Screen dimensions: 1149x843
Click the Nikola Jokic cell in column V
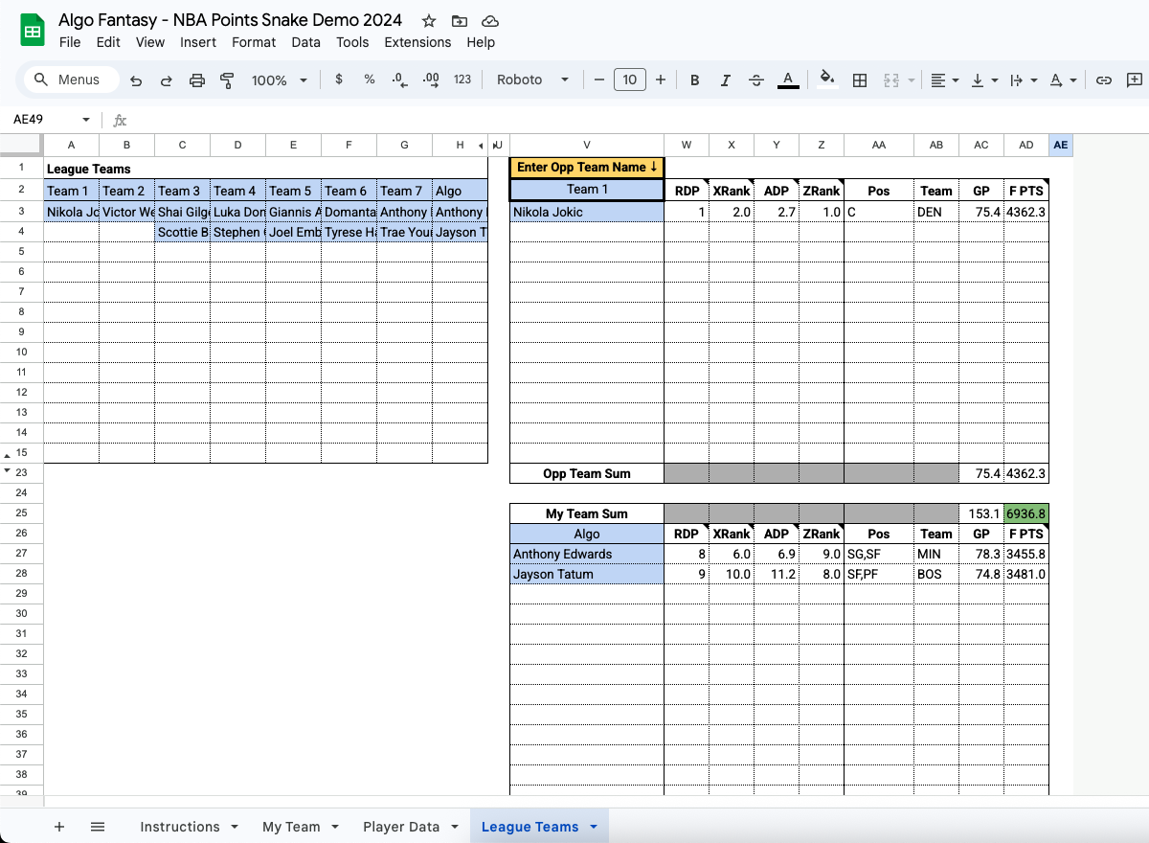[x=587, y=212]
